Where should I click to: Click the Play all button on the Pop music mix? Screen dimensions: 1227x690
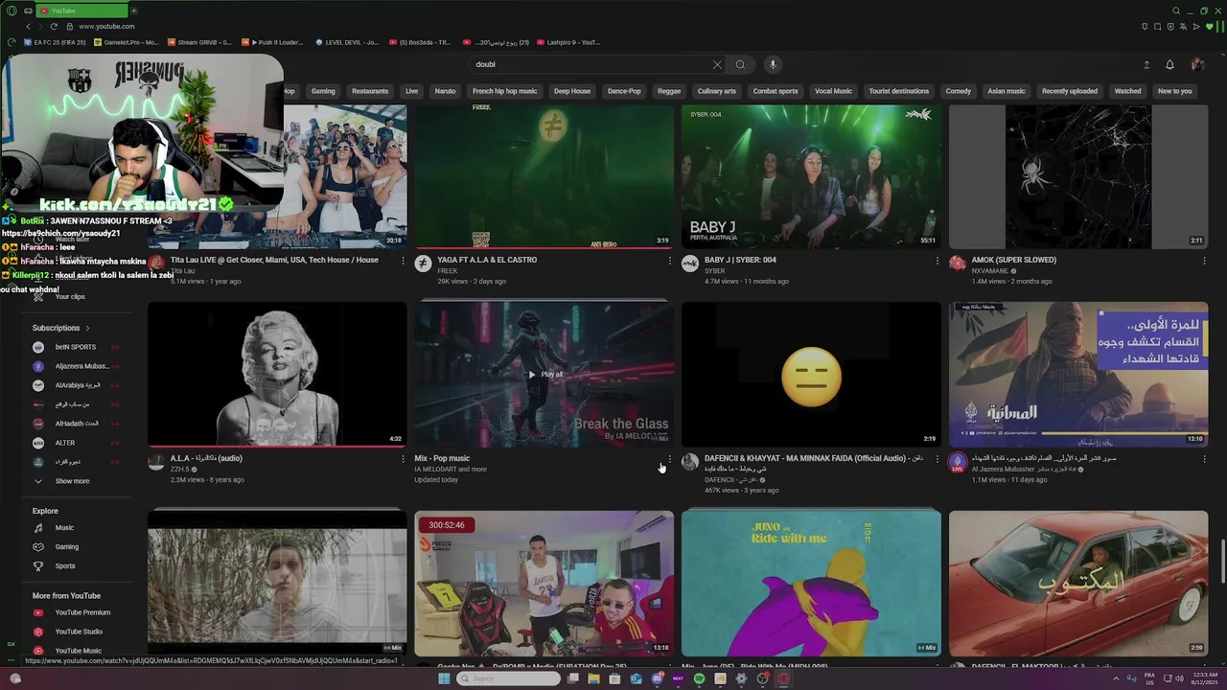[x=544, y=374]
